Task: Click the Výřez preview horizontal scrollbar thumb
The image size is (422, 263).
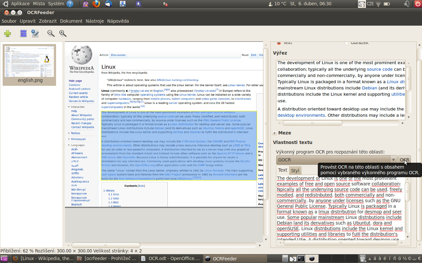Action: coord(312,123)
